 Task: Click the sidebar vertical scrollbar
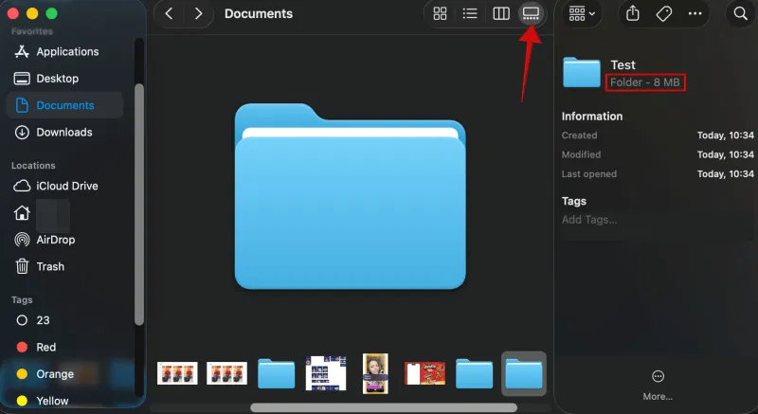139,205
